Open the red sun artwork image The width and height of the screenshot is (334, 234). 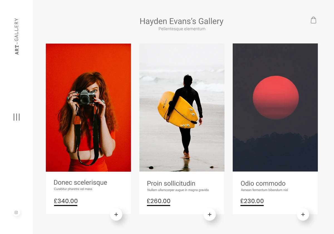click(x=275, y=107)
